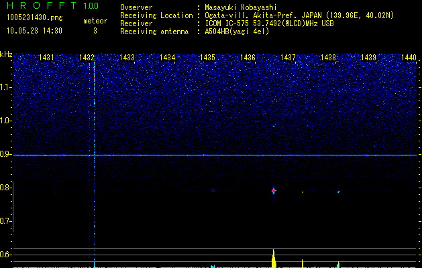Click the 1439 time marker

coord(368,57)
